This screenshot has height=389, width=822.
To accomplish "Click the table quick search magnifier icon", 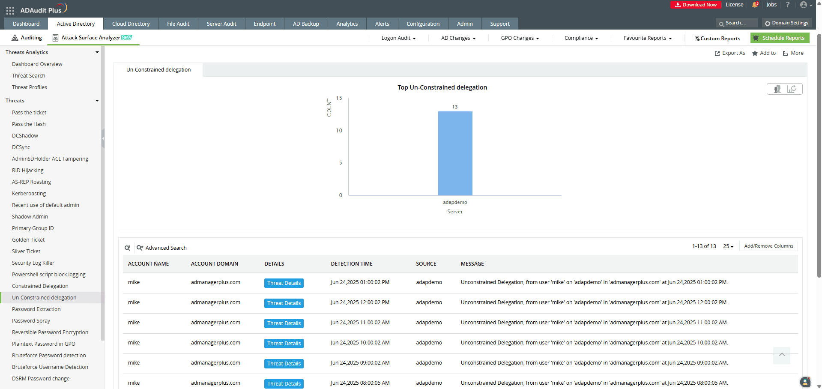I will pos(127,248).
